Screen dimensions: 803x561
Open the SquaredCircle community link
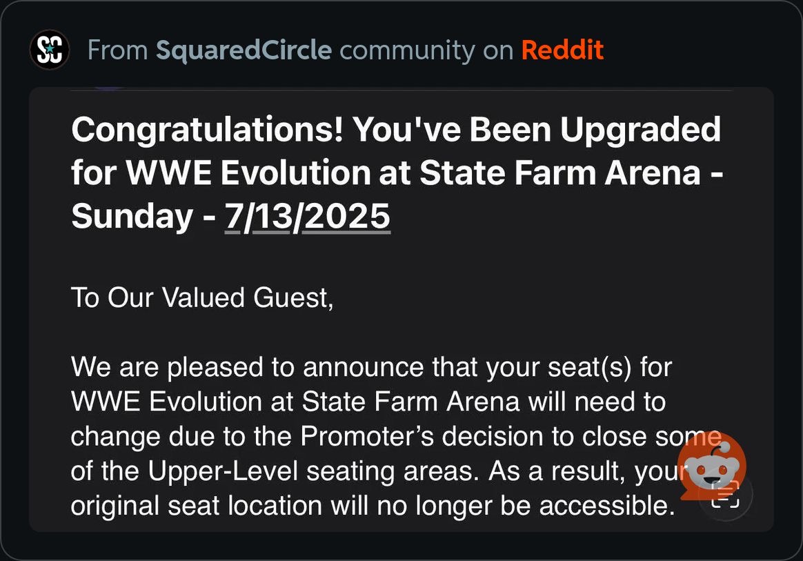pyautogui.click(x=244, y=50)
